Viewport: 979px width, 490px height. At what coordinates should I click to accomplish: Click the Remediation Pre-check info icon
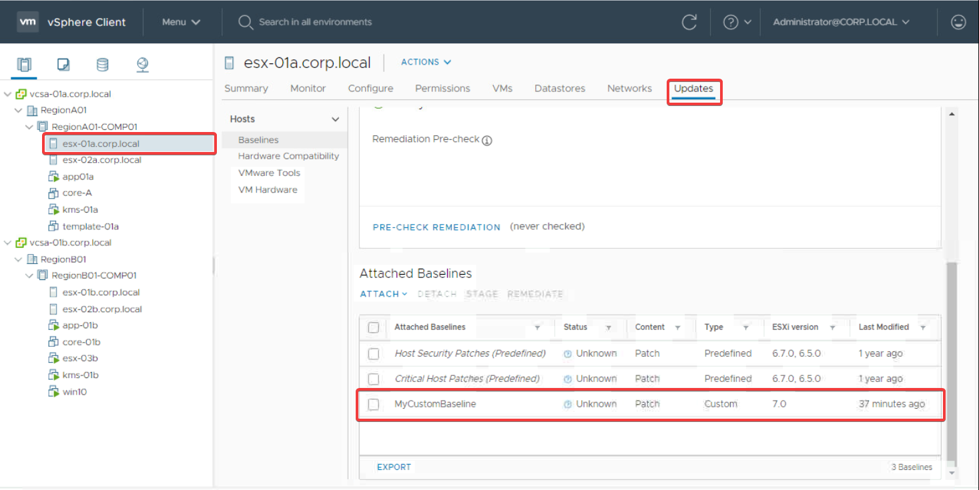(487, 141)
